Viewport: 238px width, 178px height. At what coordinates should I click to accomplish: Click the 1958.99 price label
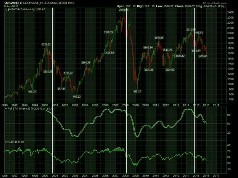click(x=108, y=32)
